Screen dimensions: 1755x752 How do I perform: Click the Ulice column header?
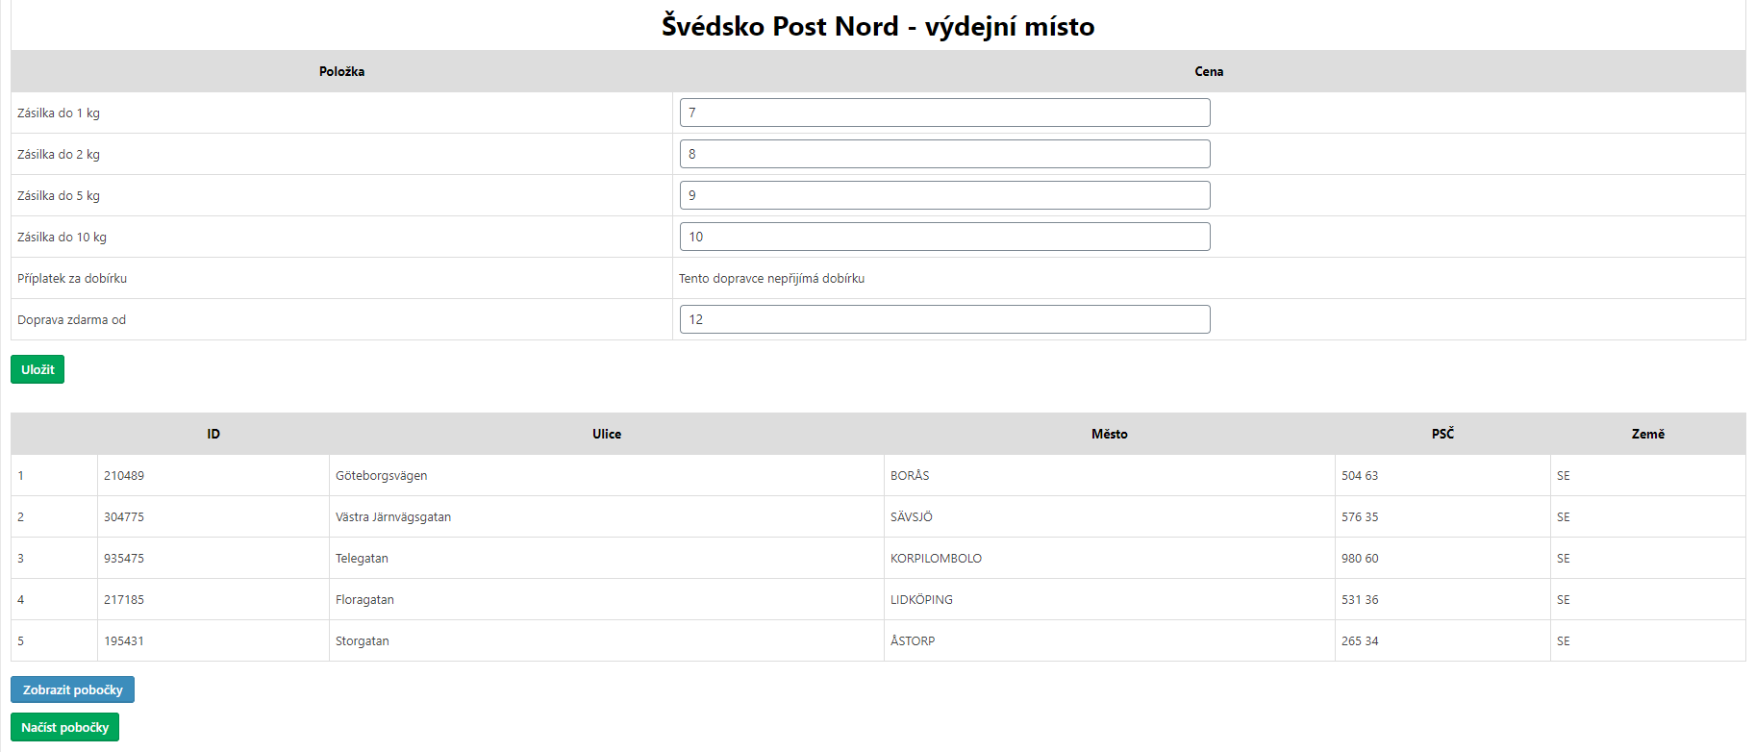[x=606, y=434]
